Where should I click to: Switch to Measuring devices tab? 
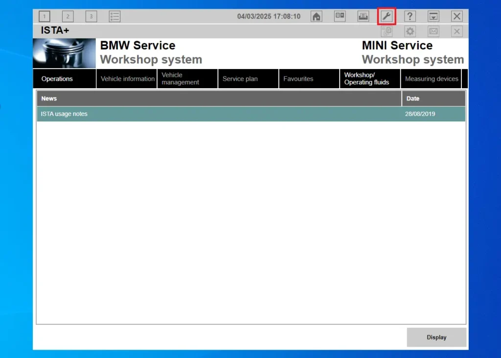pyautogui.click(x=431, y=79)
